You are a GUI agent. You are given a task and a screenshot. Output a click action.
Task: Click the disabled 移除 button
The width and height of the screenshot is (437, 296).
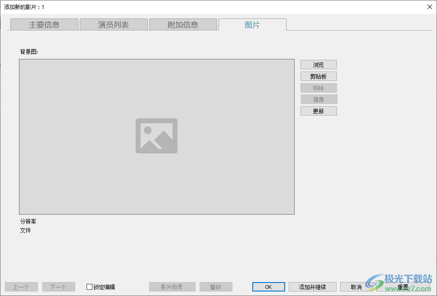(x=319, y=88)
